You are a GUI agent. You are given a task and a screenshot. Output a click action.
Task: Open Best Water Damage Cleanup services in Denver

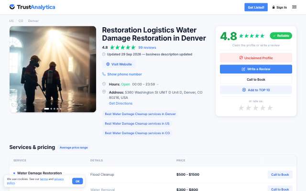click(x=140, y=114)
